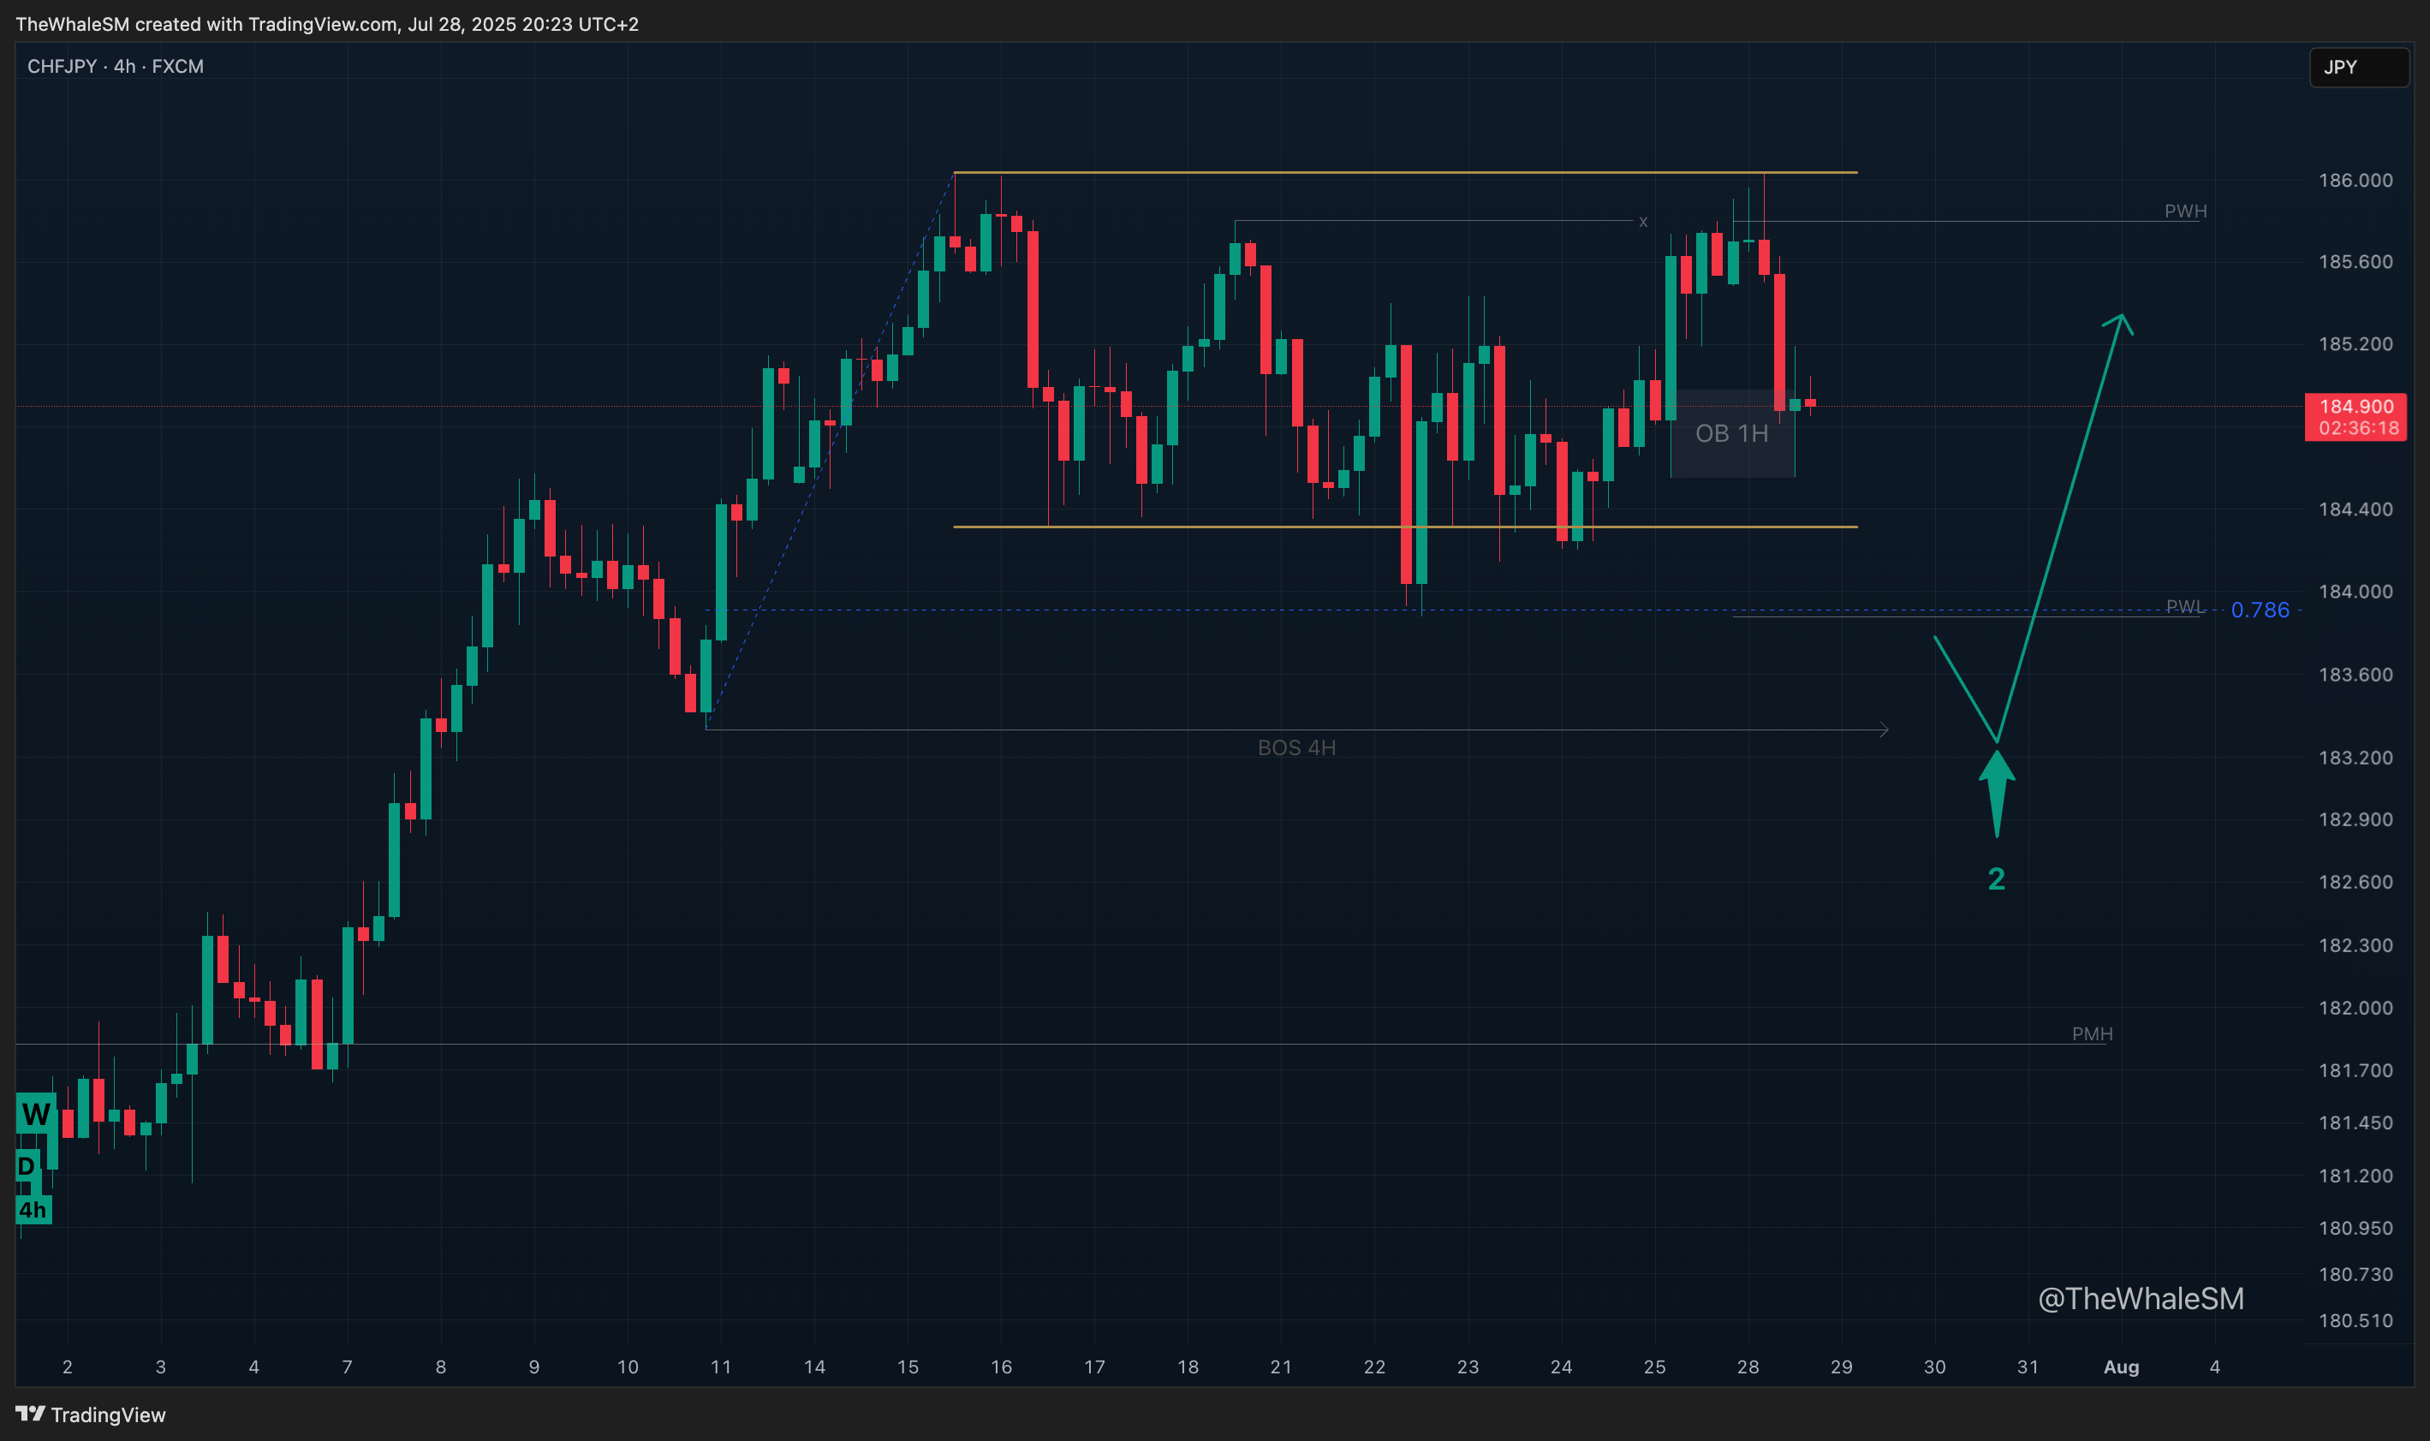This screenshot has height=1441, width=2430.
Task: Select the D timeframe badge
Action: (x=27, y=1165)
